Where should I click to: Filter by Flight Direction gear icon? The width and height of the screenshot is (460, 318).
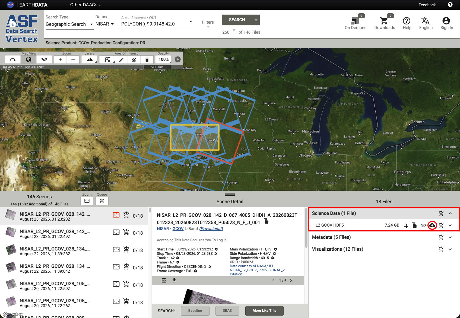[210, 266]
